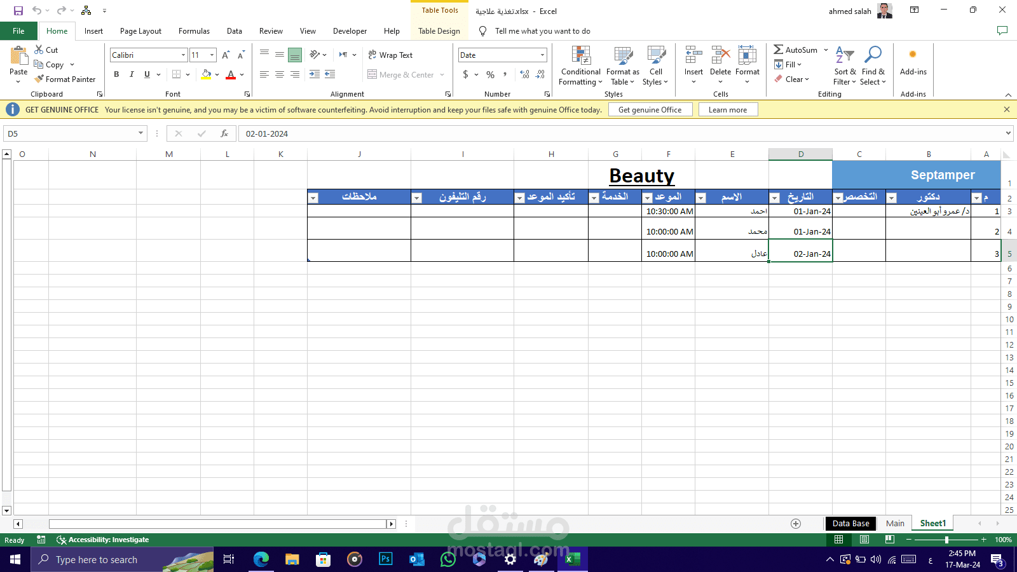
Task: Click the Decrease Indent icon
Action: point(330,74)
